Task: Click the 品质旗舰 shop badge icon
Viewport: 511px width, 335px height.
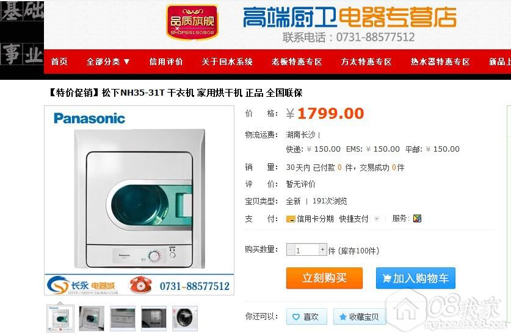Action: (192, 22)
